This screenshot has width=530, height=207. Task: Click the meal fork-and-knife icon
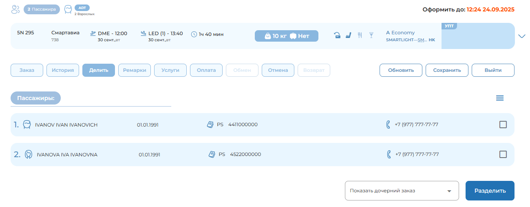pos(360,36)
